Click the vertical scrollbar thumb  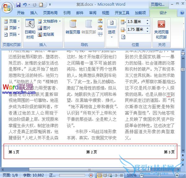pyautogui.click(x=183, y=69)
